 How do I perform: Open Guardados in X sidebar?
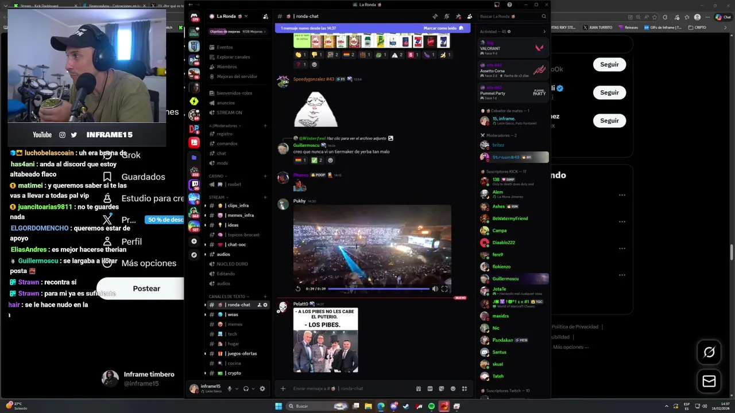[x=143, y=177]
